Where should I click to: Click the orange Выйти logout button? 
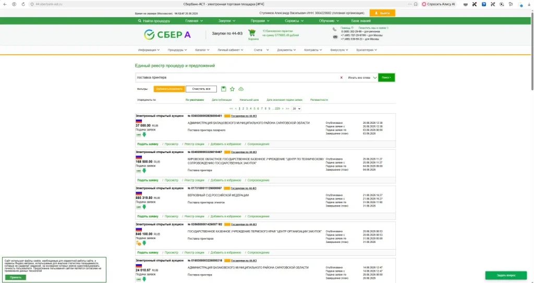pos(382,13)
